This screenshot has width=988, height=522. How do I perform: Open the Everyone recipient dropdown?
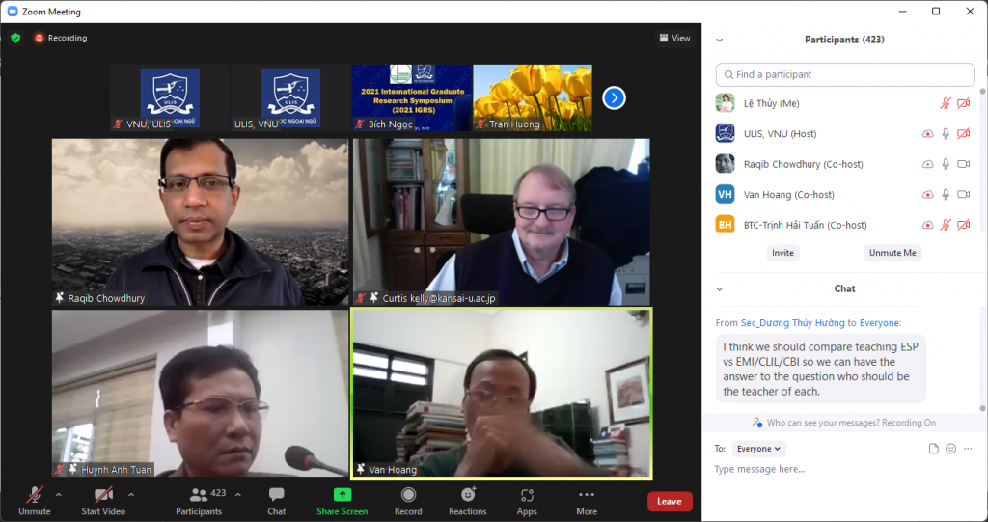[x=759, y=449]
